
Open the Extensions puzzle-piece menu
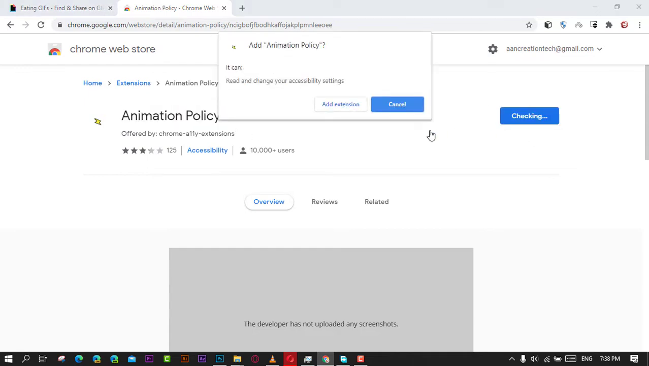coord(609,25)
